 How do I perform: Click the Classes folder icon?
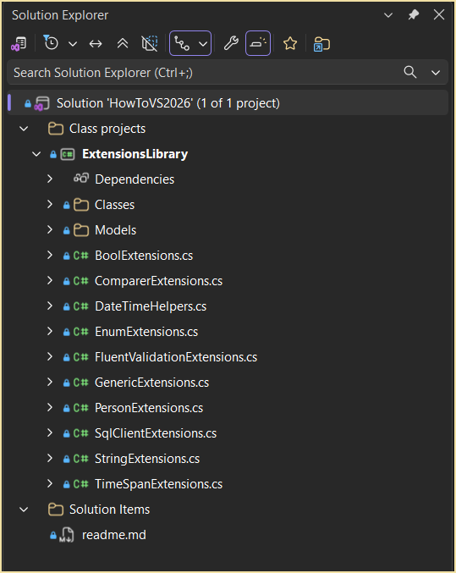pos(81,205)
